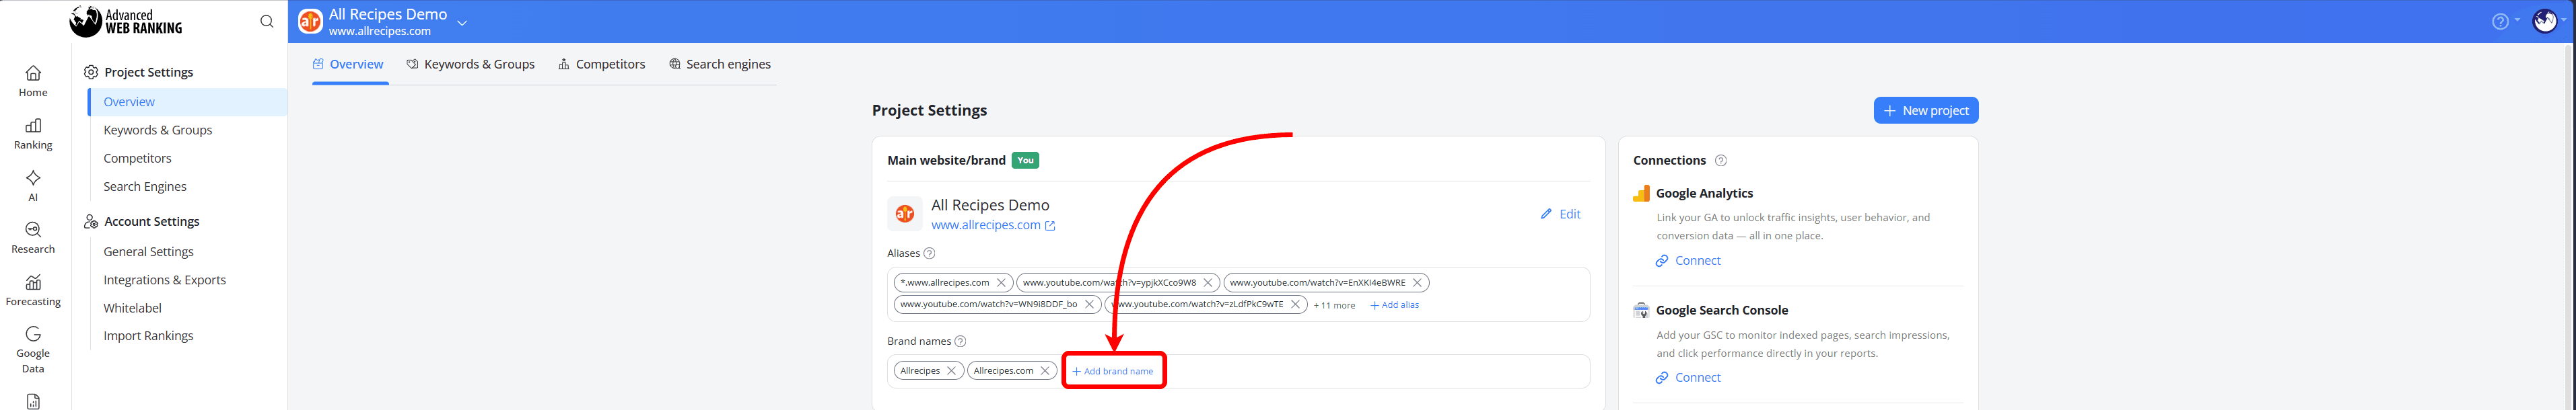
Task: Open the Research section icon
Action: pyautogui.click(x=33, y=229)
